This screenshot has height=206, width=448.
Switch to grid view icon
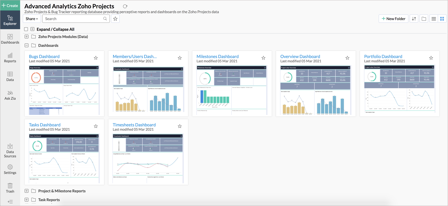tap(442, 19)
